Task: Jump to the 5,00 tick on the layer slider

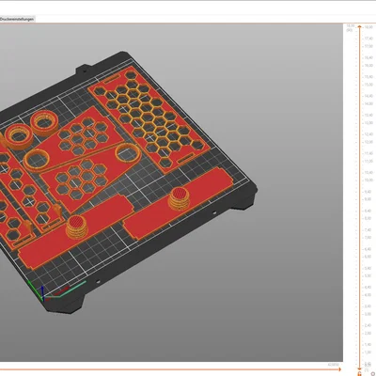Action: (368, 275)
